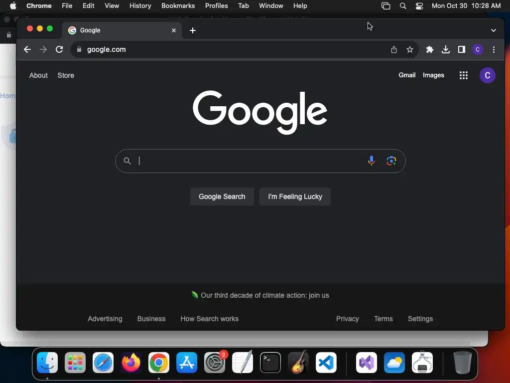
Task: Open the Privacy footer link
Action: pos(347,319)
